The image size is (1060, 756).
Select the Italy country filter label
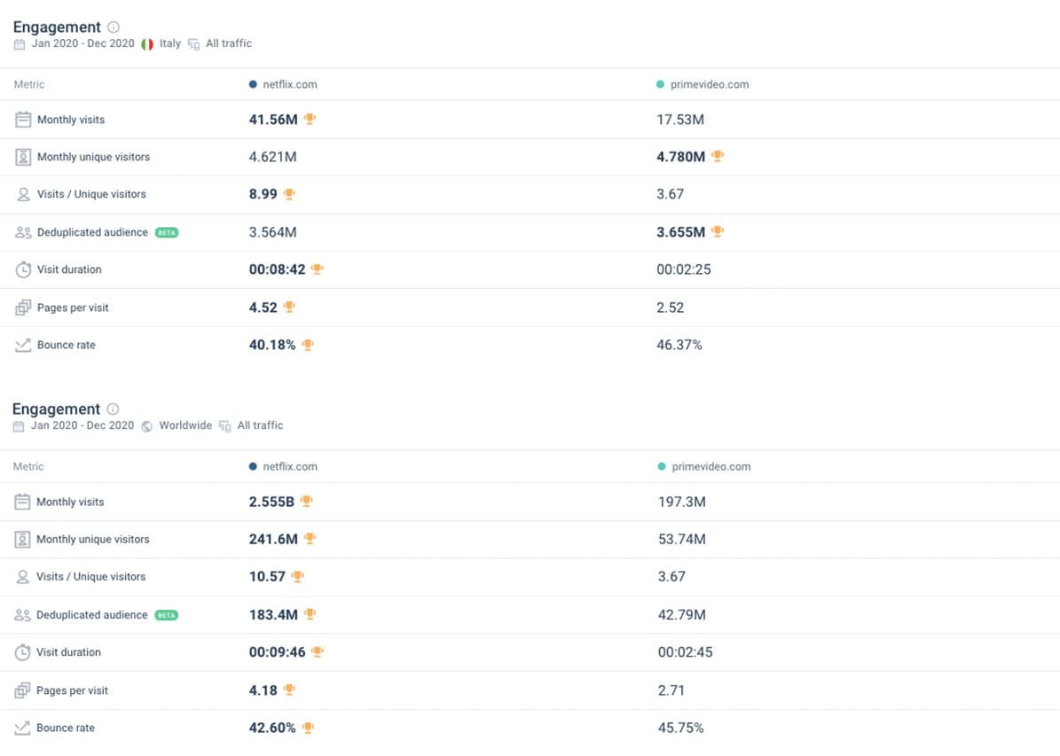170,43
